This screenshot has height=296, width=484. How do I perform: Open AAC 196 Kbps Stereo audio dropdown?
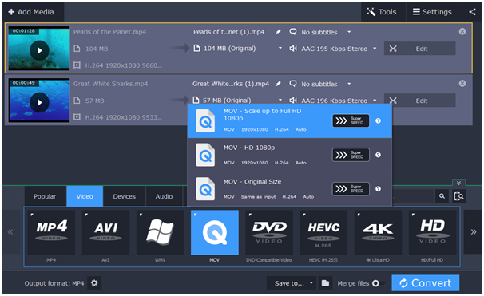coord(375,101)
